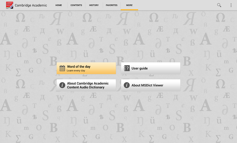This screenshot has width=237, height=143.
Task: Click the question-mark book icon for User guide
Action: point(127,68)
